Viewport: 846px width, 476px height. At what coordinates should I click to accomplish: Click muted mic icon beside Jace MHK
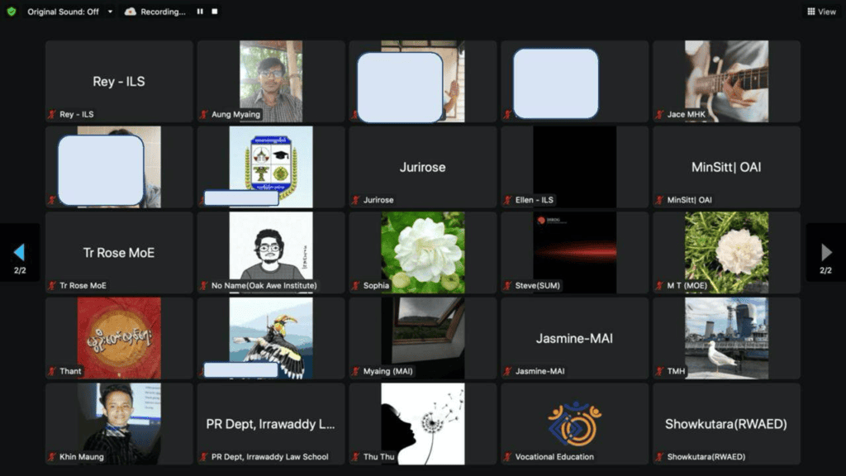(659, 114)
